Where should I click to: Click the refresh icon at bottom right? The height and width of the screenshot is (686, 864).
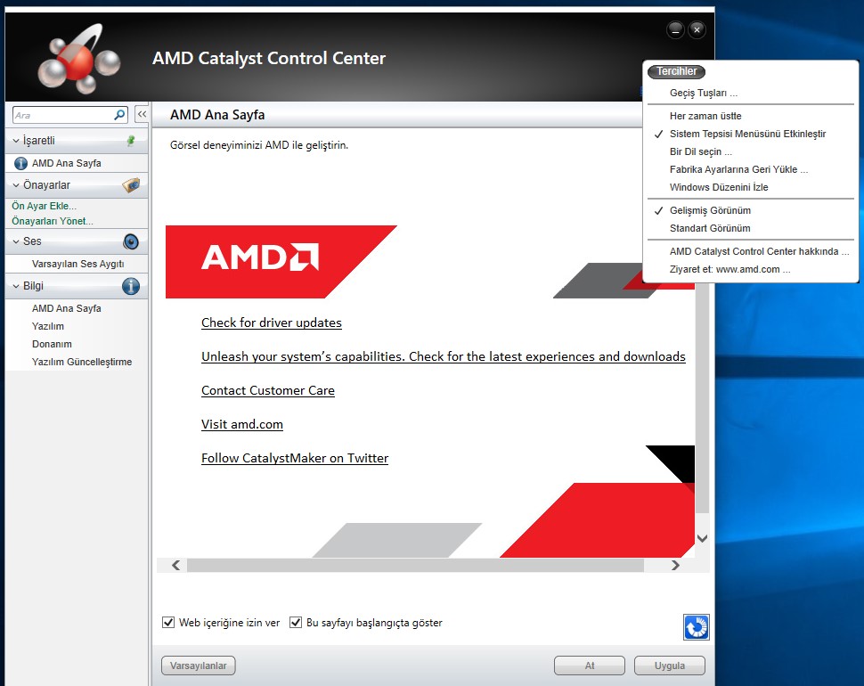click(697, 627)
